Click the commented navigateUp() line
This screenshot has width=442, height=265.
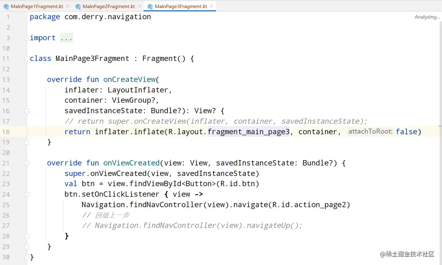(192, 226)
